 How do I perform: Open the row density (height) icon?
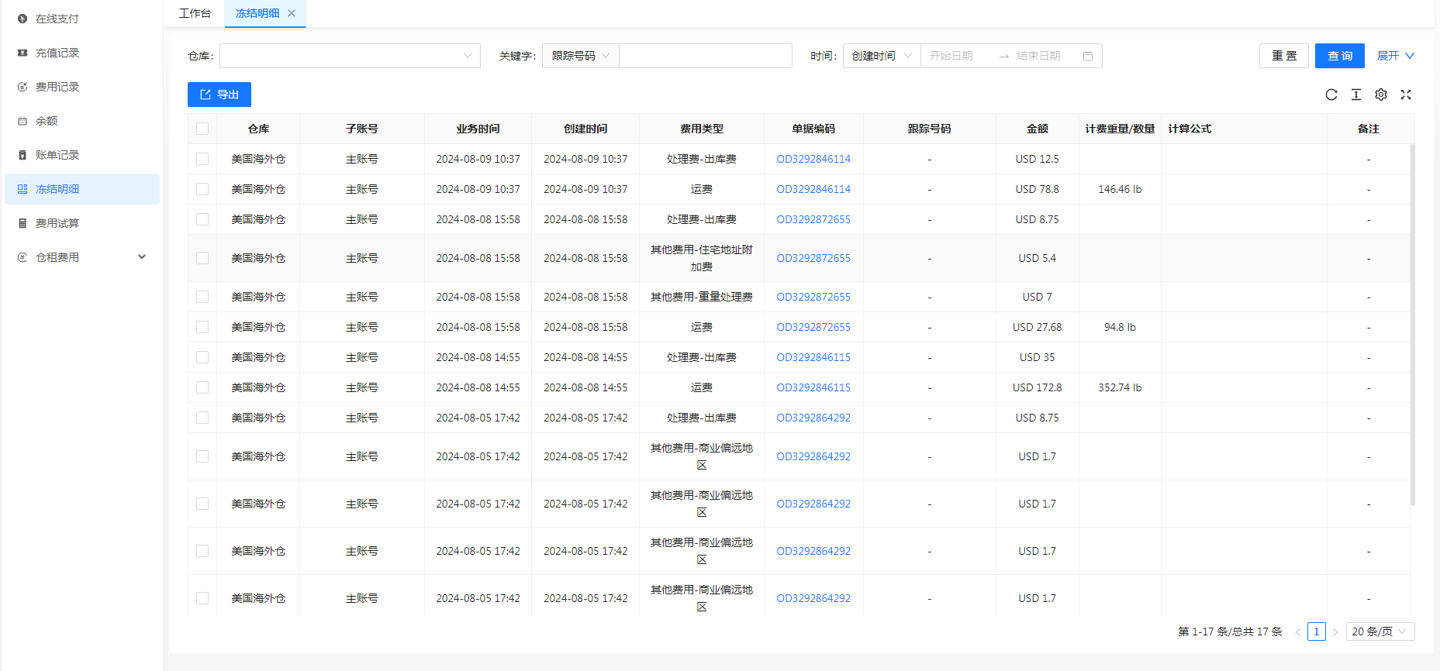pyautogui.click(x=1356, y=95)
